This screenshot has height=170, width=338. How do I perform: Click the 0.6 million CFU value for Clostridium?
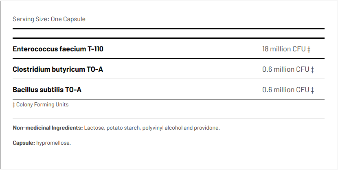pyautogui.click(x=285, y=69)
